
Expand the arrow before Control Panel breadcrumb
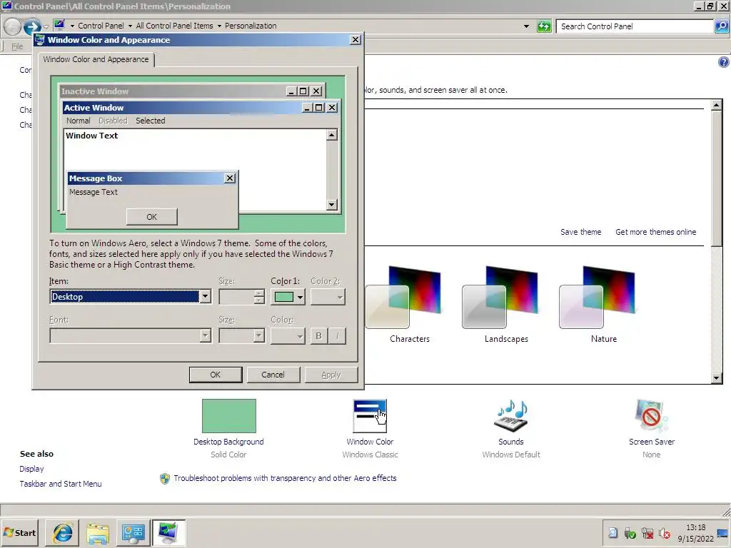[72, 26]
